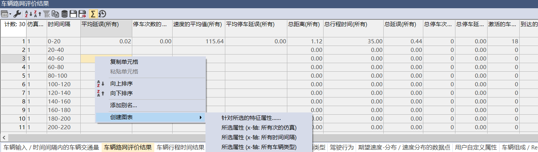Choose 向下排序 in the context menu
The height and width of the screenshot is (152, 538).
click(x=150, y=93)
